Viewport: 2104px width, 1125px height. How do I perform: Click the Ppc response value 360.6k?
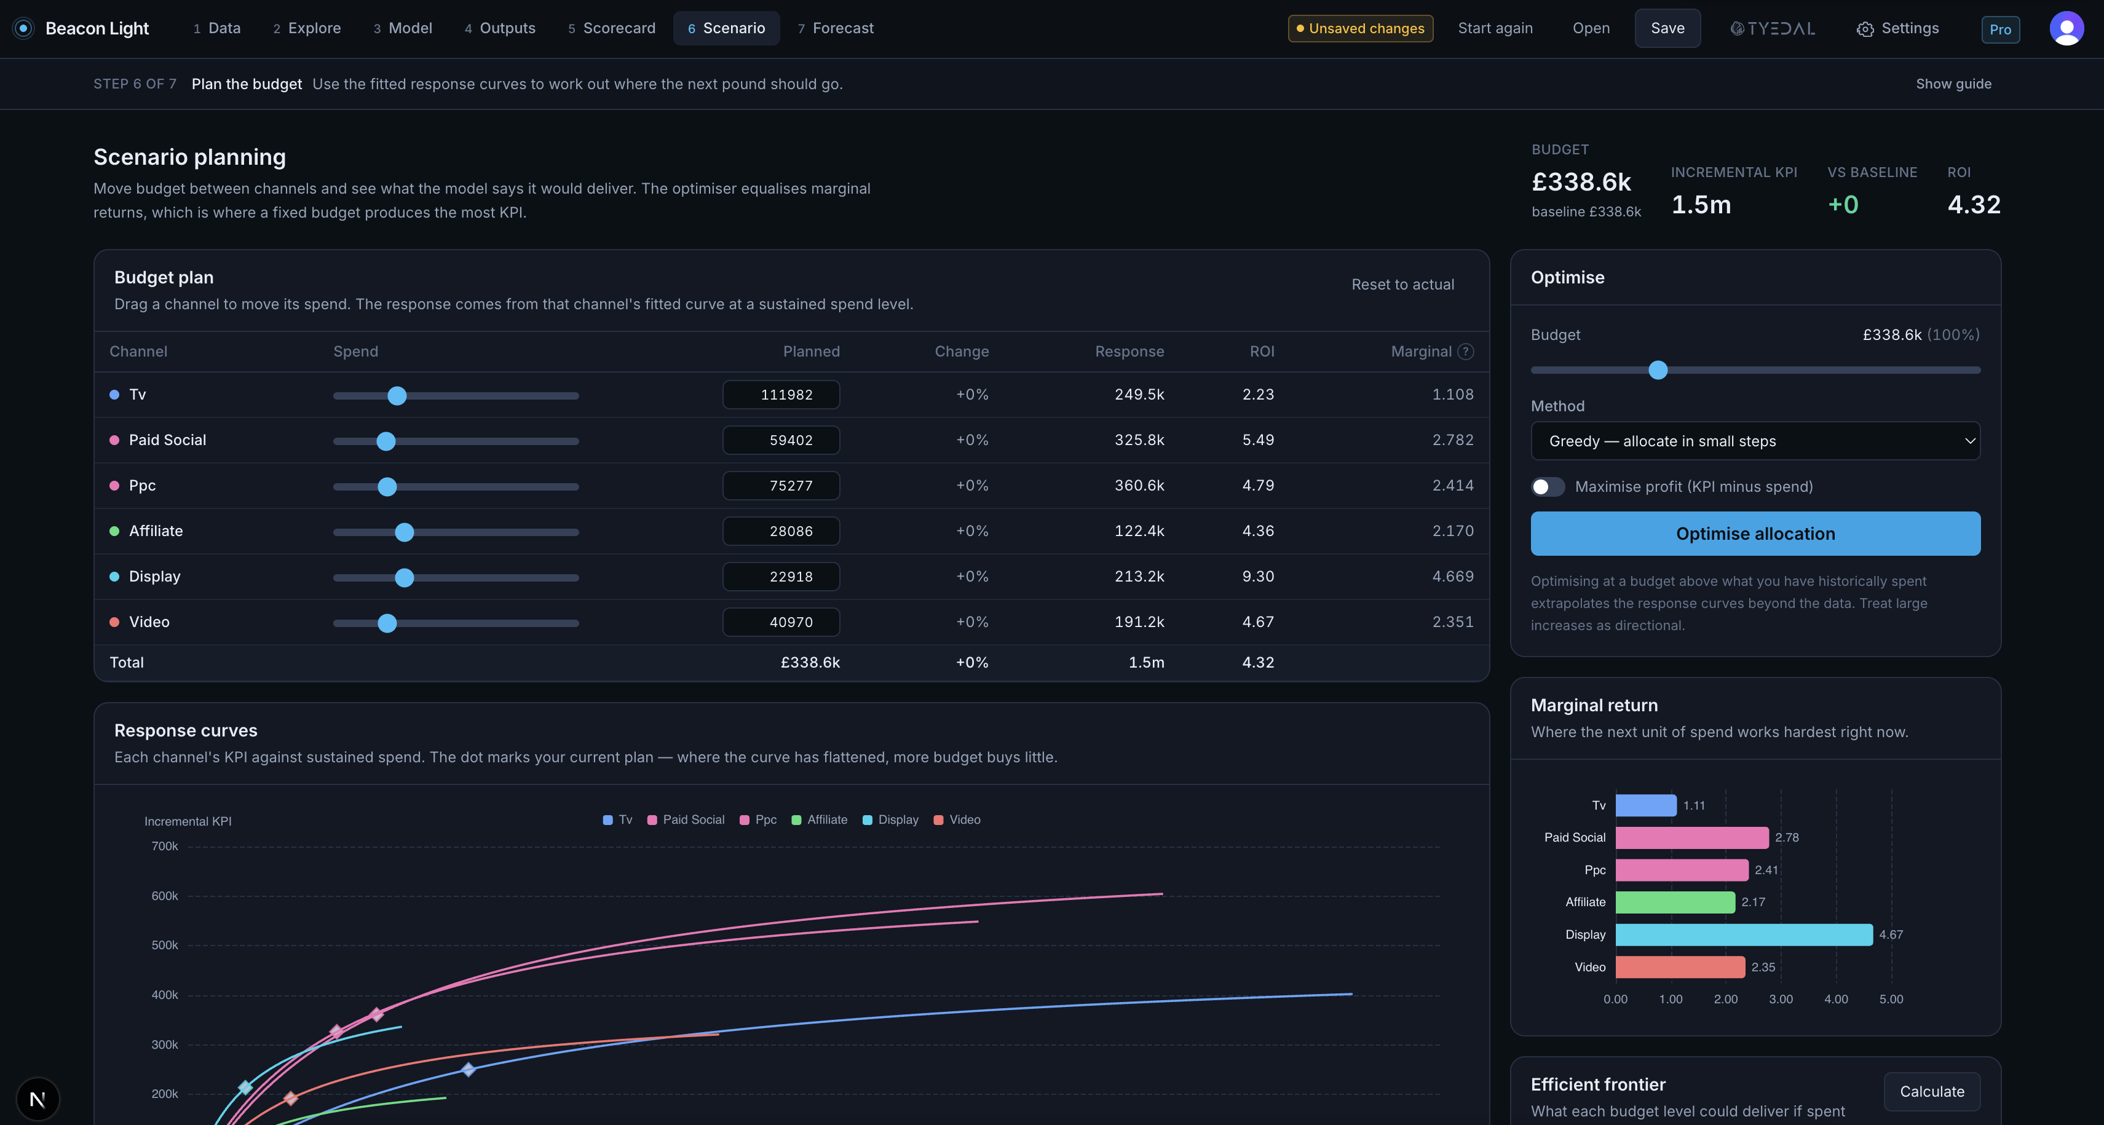coord(1139,486)
